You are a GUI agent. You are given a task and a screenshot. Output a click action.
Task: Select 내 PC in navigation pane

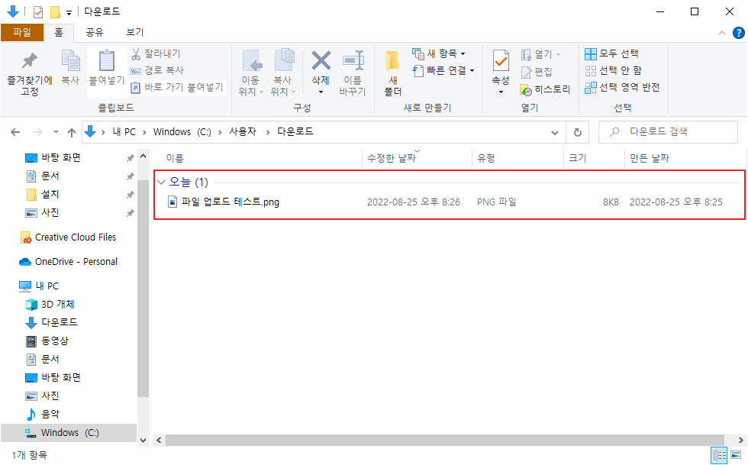39,286
